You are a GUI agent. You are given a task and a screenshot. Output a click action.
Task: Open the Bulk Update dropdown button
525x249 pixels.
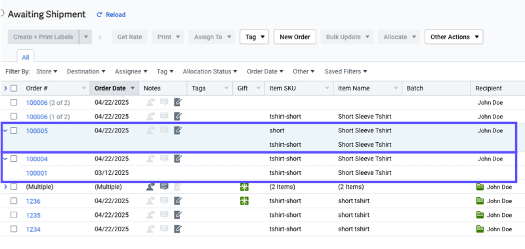pyautogui.click(x=347, y=37)
